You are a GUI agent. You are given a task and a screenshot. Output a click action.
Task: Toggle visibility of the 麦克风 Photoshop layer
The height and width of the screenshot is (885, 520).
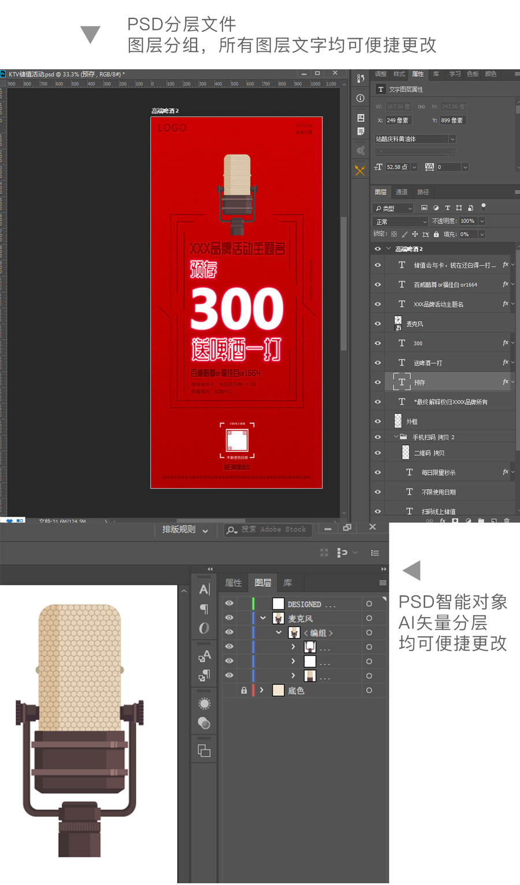point(378,324)
